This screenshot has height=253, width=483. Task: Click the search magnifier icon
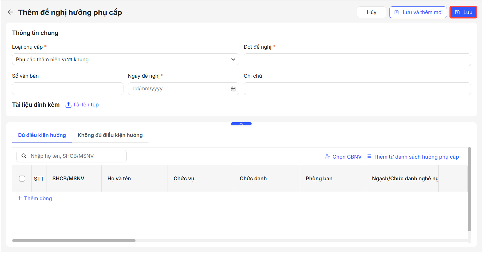[x=24, y=156]
